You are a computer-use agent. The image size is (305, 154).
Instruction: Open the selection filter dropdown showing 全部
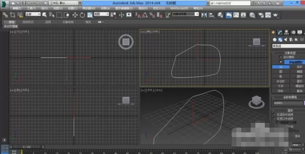coord(33,14)
